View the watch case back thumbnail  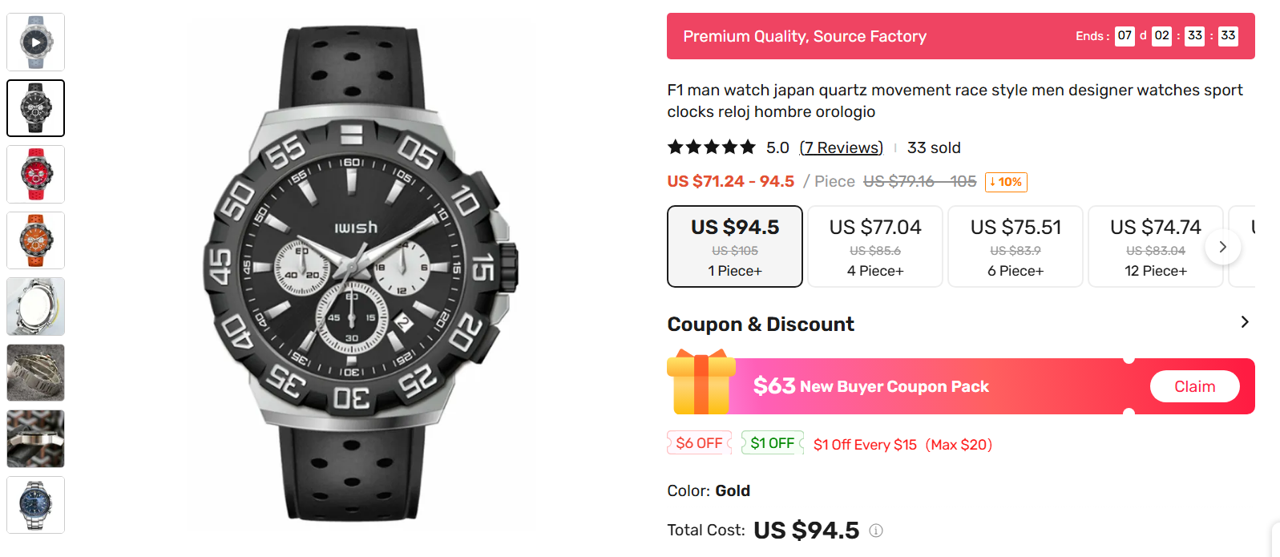tap(35, 306)
